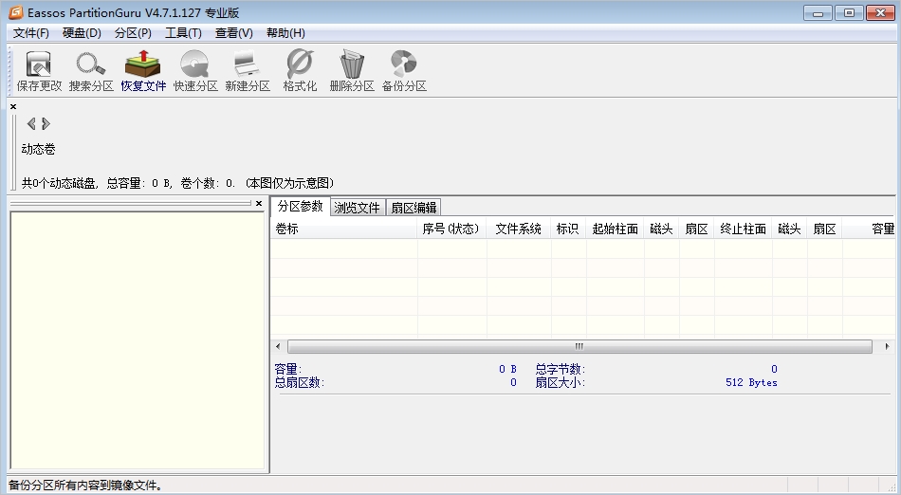Open the 文件(F) menu

click(31, 33)
